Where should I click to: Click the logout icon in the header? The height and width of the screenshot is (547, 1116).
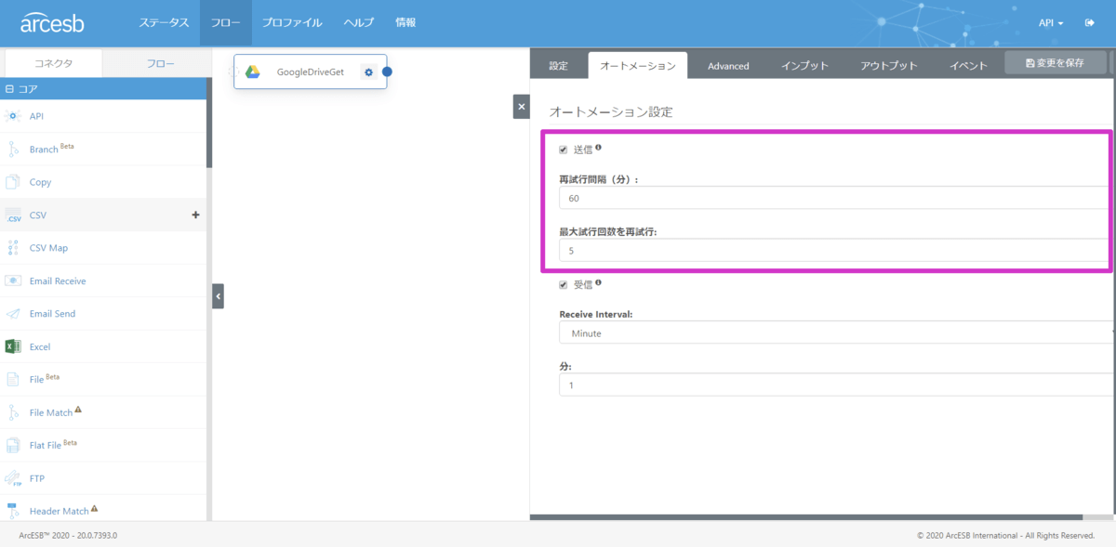[1089, 22]
